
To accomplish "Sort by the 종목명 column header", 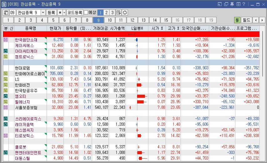I will pos(30,28).
